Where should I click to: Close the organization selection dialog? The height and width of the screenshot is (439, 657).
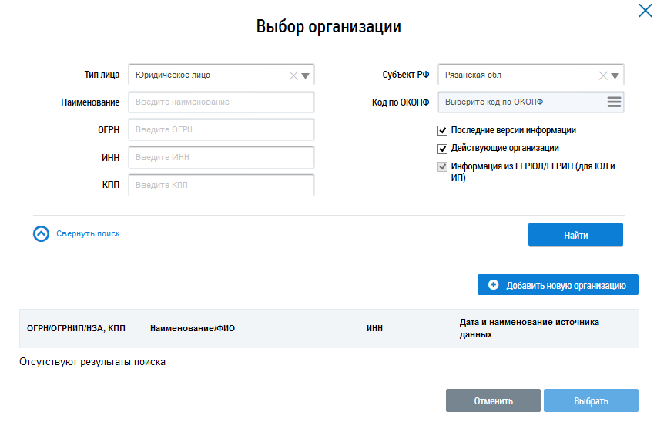click(x=644, y=11)
